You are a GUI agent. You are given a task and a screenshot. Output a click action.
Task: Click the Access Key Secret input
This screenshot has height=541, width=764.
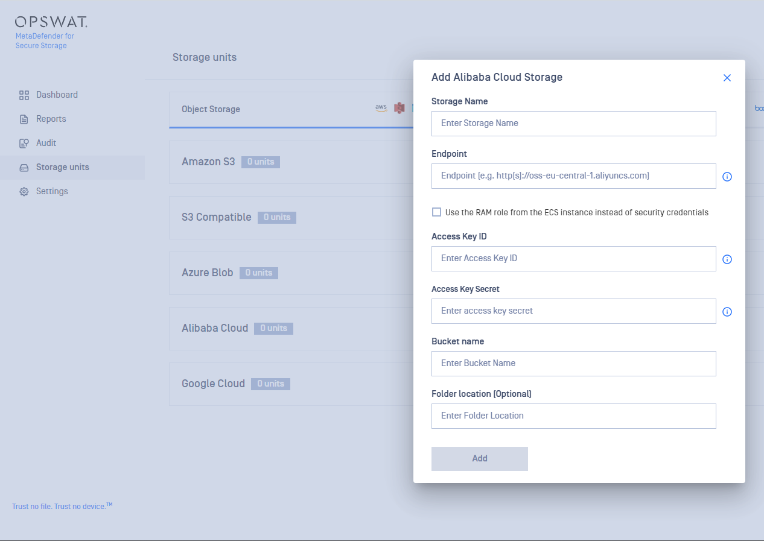(574, 311)
